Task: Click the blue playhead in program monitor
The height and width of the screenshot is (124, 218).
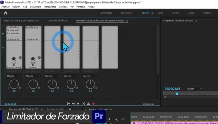Action: (177, 94)
